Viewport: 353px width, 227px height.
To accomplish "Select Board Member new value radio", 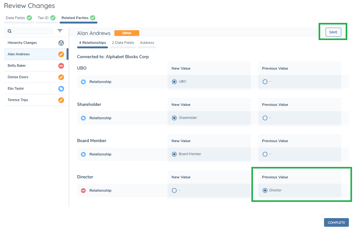I will (174, 154).
